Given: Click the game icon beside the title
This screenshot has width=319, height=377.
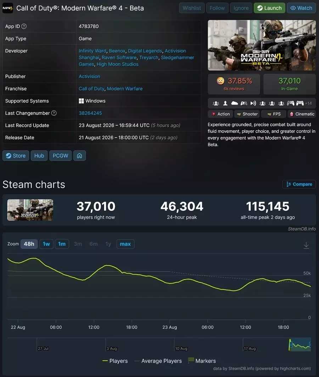Looking at the screenshot, I should point(8,8).
